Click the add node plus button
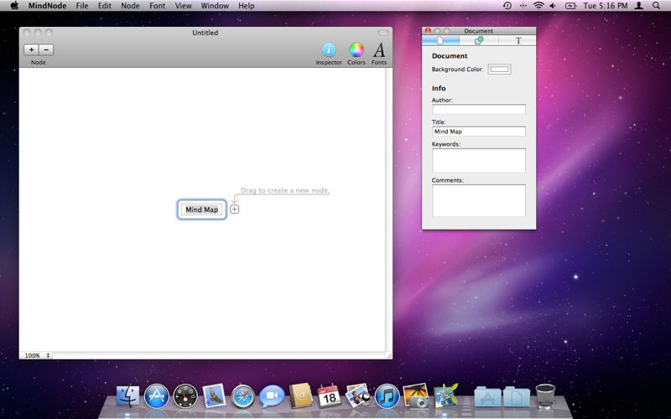The width and height of the screenshot is (671, 419). 31,49
